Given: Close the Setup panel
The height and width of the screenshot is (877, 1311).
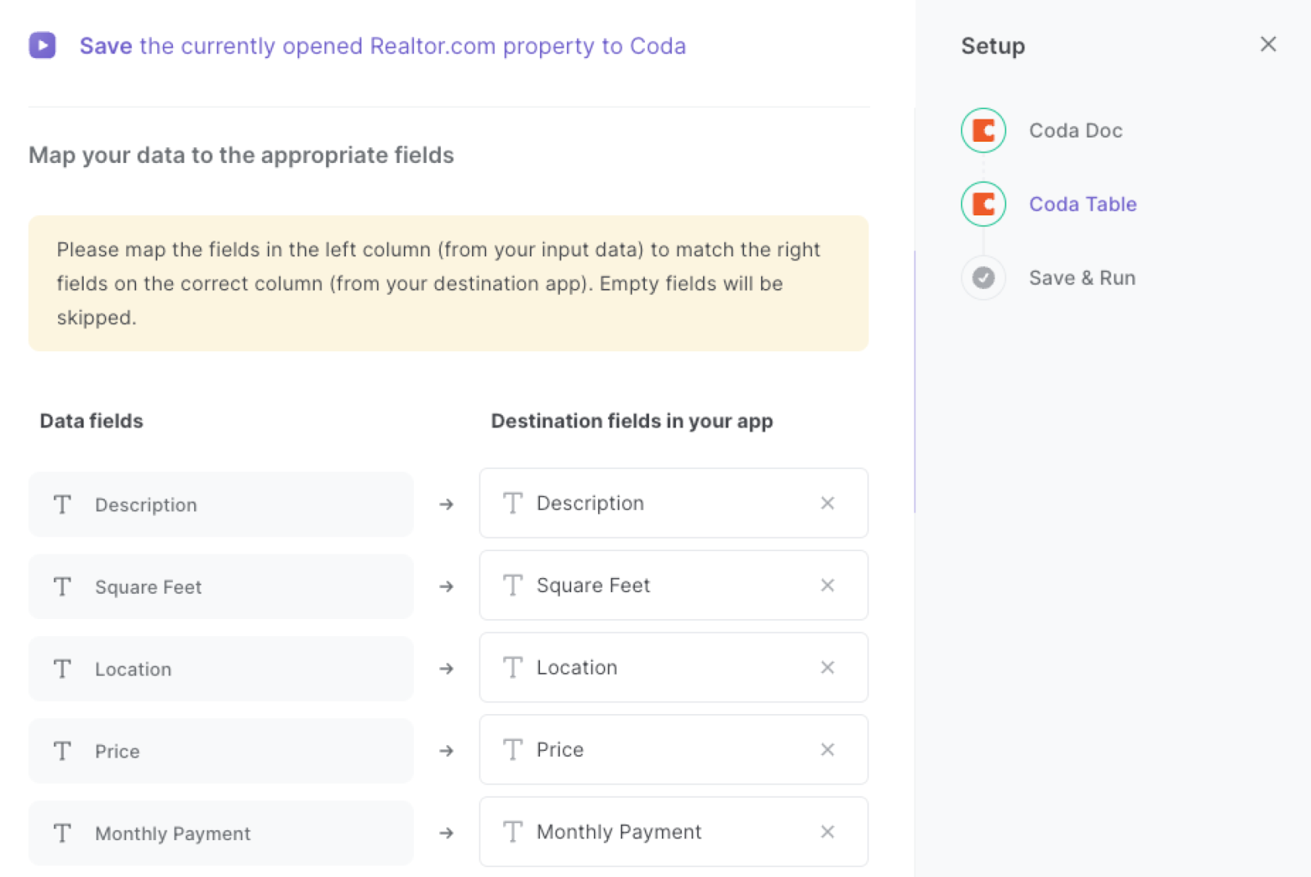Looking at the screenshot, I should tap(1268, 44).
